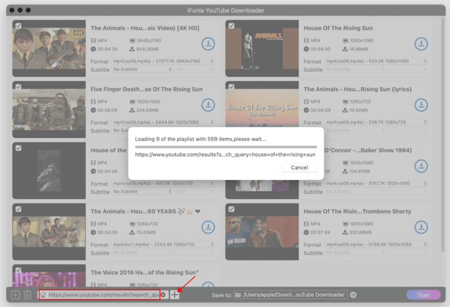The height and width of the screenshot is (307, 450).
Task: Clear the URL with the X icon
Action: pyautogui.click(x=163, y=295)
